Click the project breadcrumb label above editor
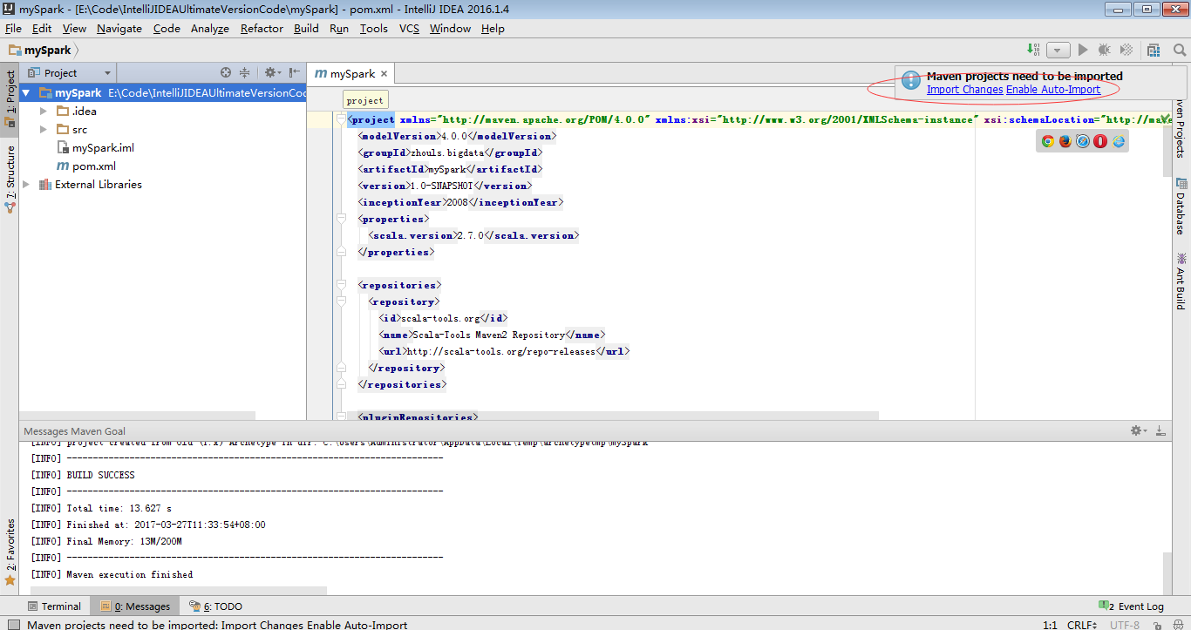Image resolution: width=1191 pixels, height=630 pixels. 364,100
